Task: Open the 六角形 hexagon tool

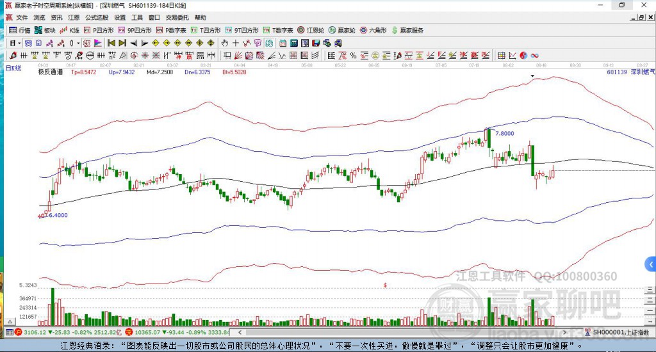Action: click(373, 30)
